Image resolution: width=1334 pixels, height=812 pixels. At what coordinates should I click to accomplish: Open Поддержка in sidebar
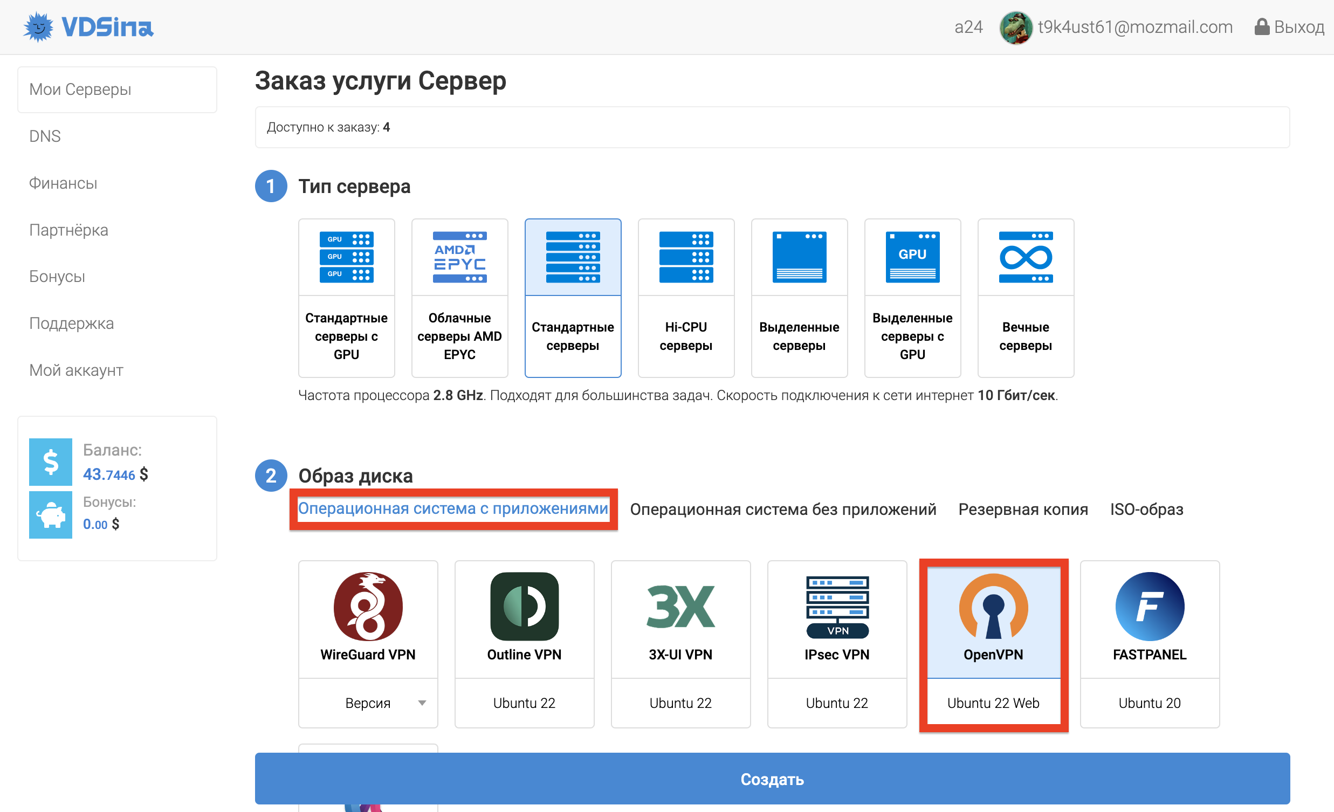point(72,323)
